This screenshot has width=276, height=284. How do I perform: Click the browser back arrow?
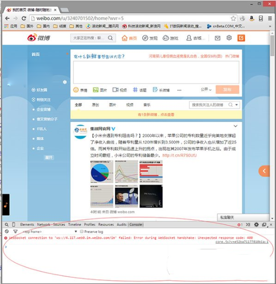(x=7, y=18)
